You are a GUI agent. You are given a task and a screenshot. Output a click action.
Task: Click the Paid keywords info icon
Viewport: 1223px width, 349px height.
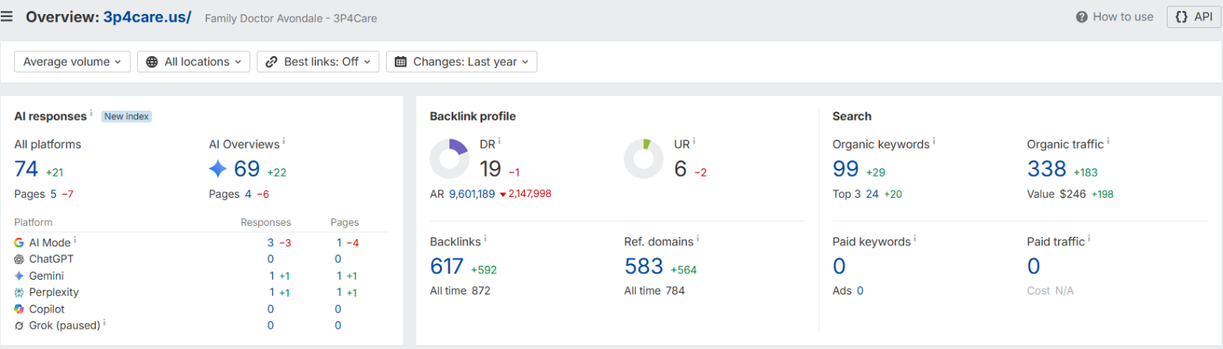915,238
